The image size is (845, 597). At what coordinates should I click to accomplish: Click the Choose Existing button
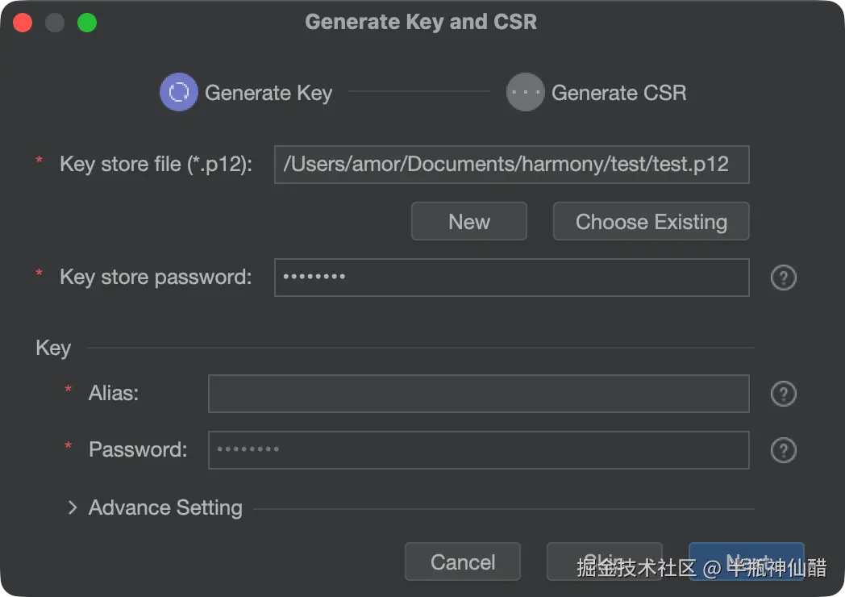tap(651, 222)
